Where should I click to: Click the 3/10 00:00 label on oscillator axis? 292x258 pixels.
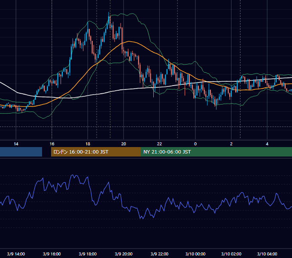(x=195, y=254)
